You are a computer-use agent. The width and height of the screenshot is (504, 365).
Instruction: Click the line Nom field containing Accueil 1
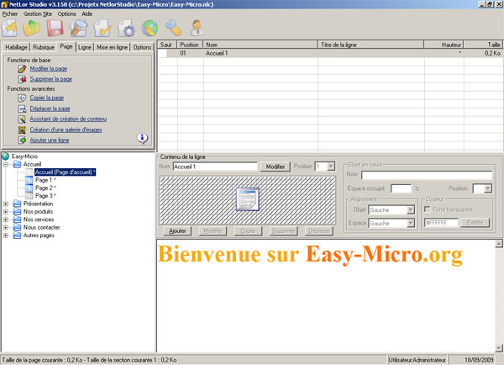[x=215, y=167]
